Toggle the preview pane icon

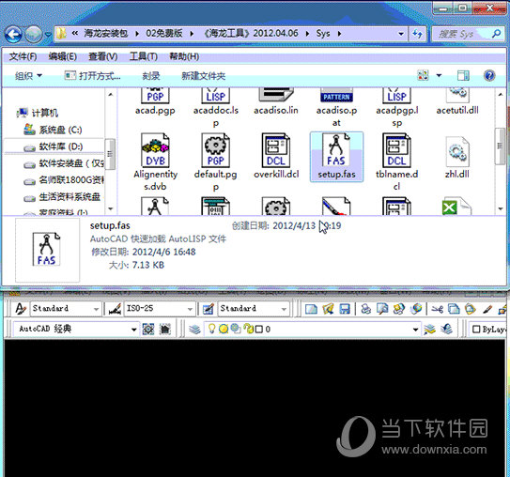463,76
